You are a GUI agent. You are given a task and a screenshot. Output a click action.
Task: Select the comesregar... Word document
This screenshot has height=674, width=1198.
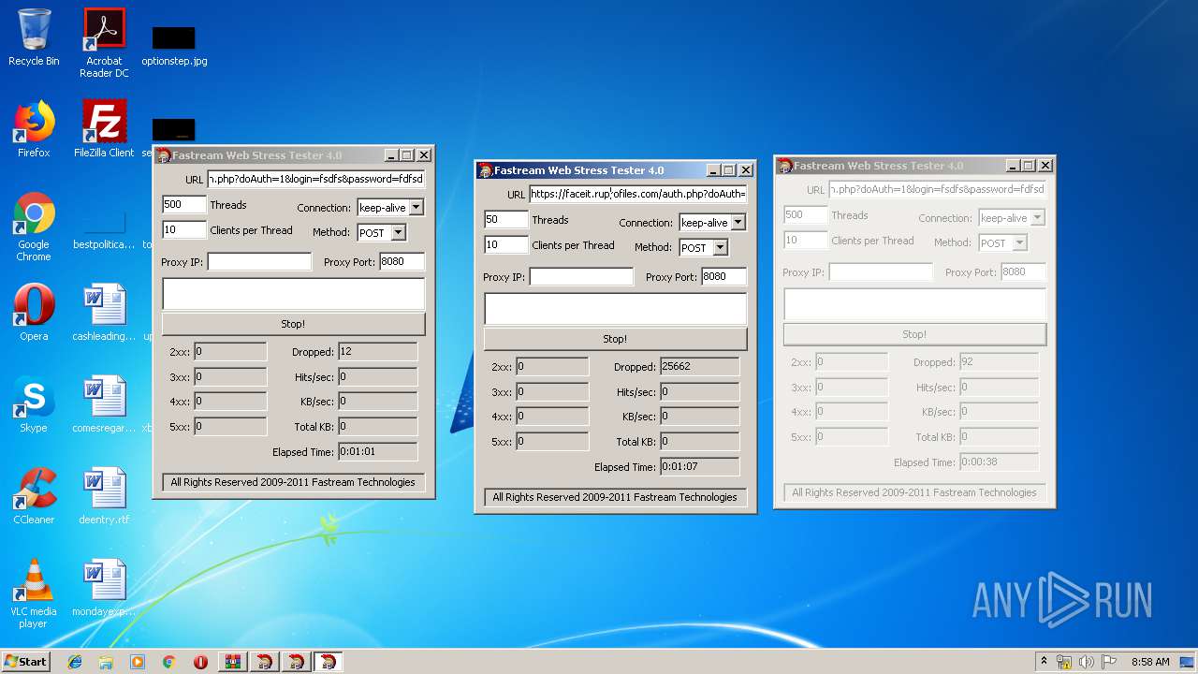point(104,404)
